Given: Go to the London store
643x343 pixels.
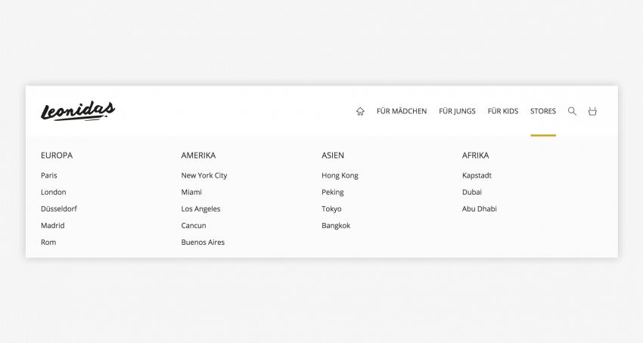Looking at the screenshot, I should 54,192.
